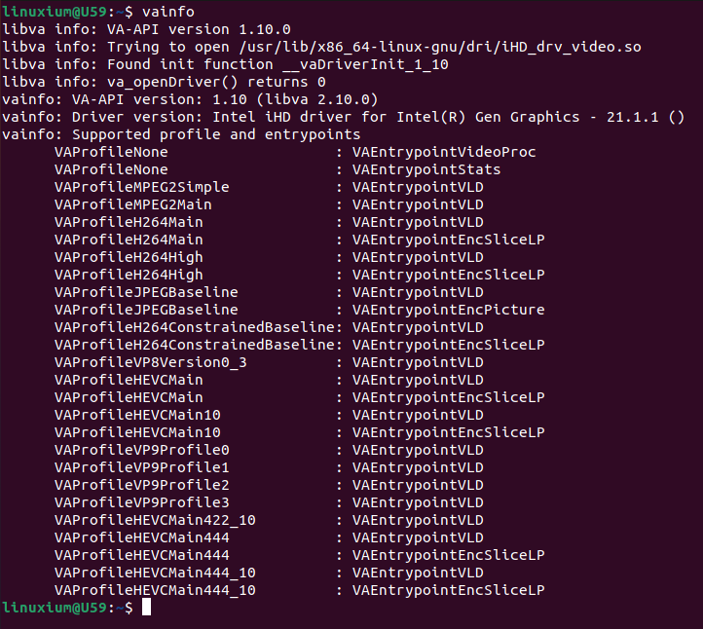The height and width of the screenshot is (629, 703).
Task: Click the VAEntrypointStats entry
Action: click(x=426, y=169)
